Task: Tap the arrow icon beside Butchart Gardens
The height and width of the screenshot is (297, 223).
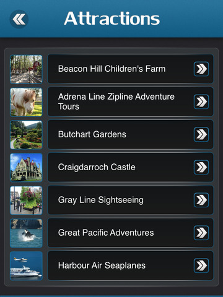Action: click(201, 134)
